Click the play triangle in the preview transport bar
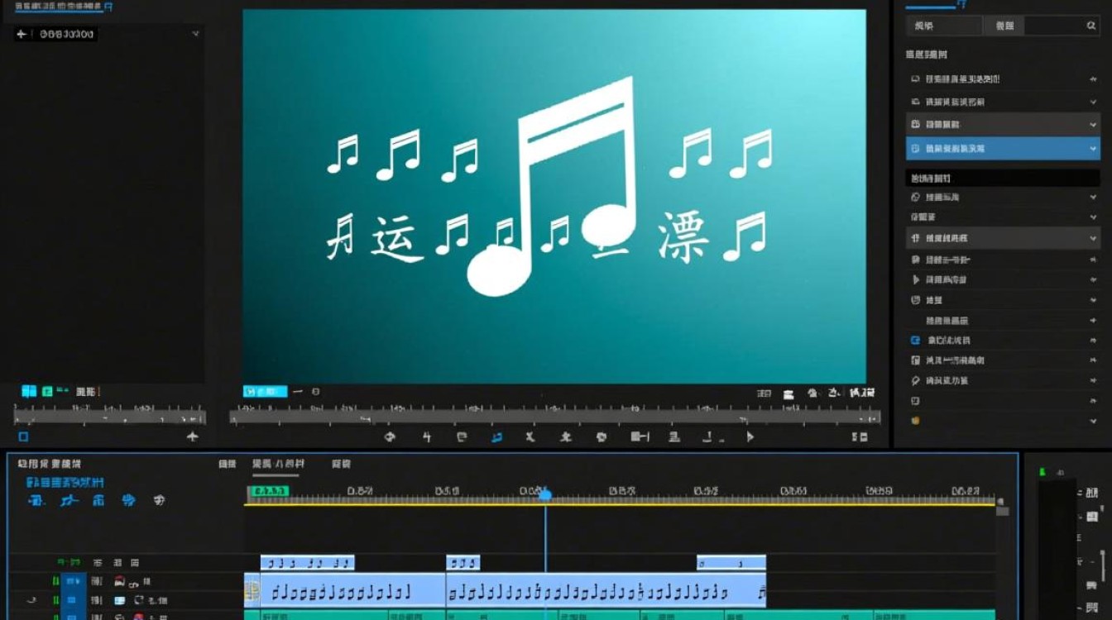This screenshot has height=620, width=1112. [750, 436]
